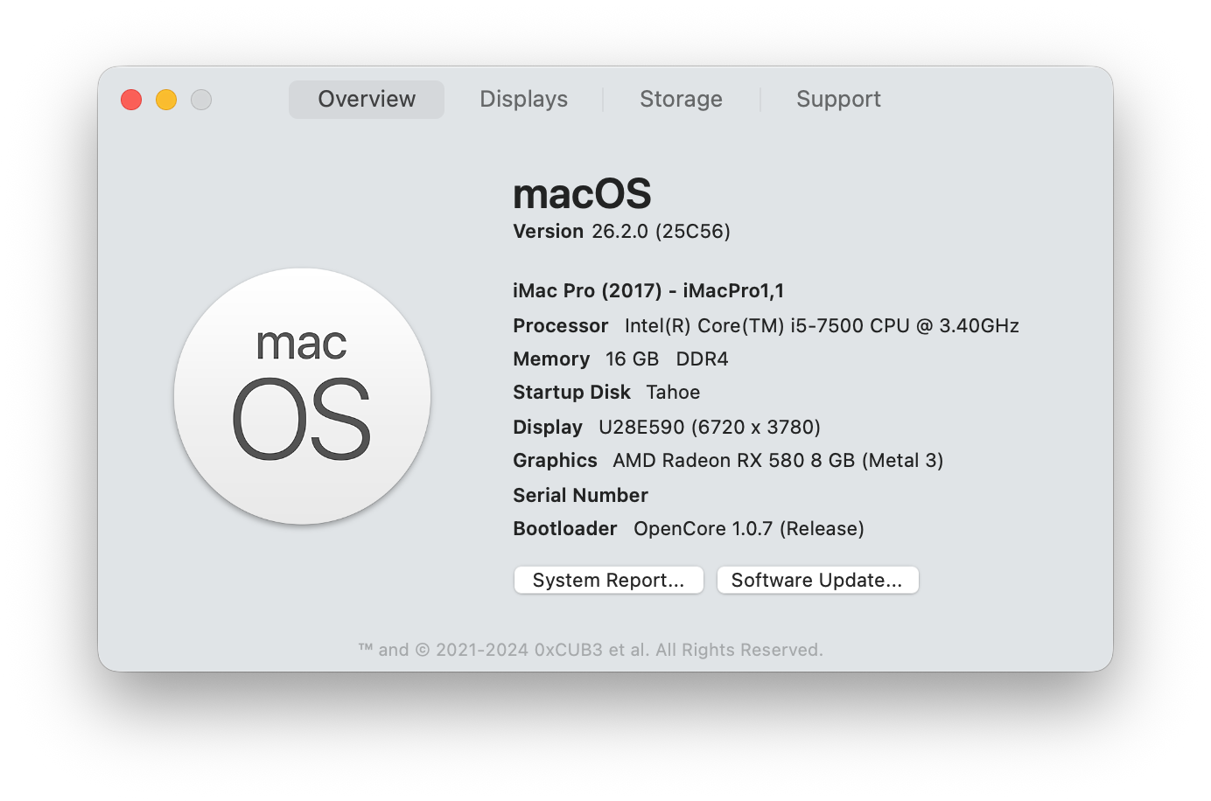Click the System Report... button

point(609,580)
